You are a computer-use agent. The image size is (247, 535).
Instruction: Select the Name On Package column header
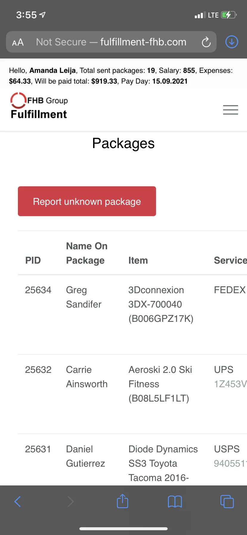[x=87, y=253]
